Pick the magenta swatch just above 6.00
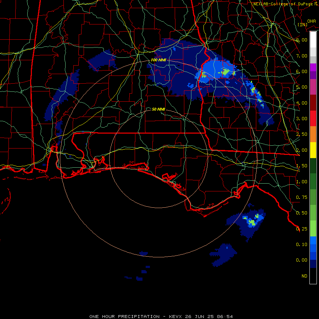Screen dimensions: 319x319 point(313,67)
